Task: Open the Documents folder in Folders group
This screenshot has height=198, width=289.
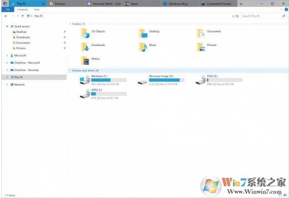Action: tap(201, 34)
